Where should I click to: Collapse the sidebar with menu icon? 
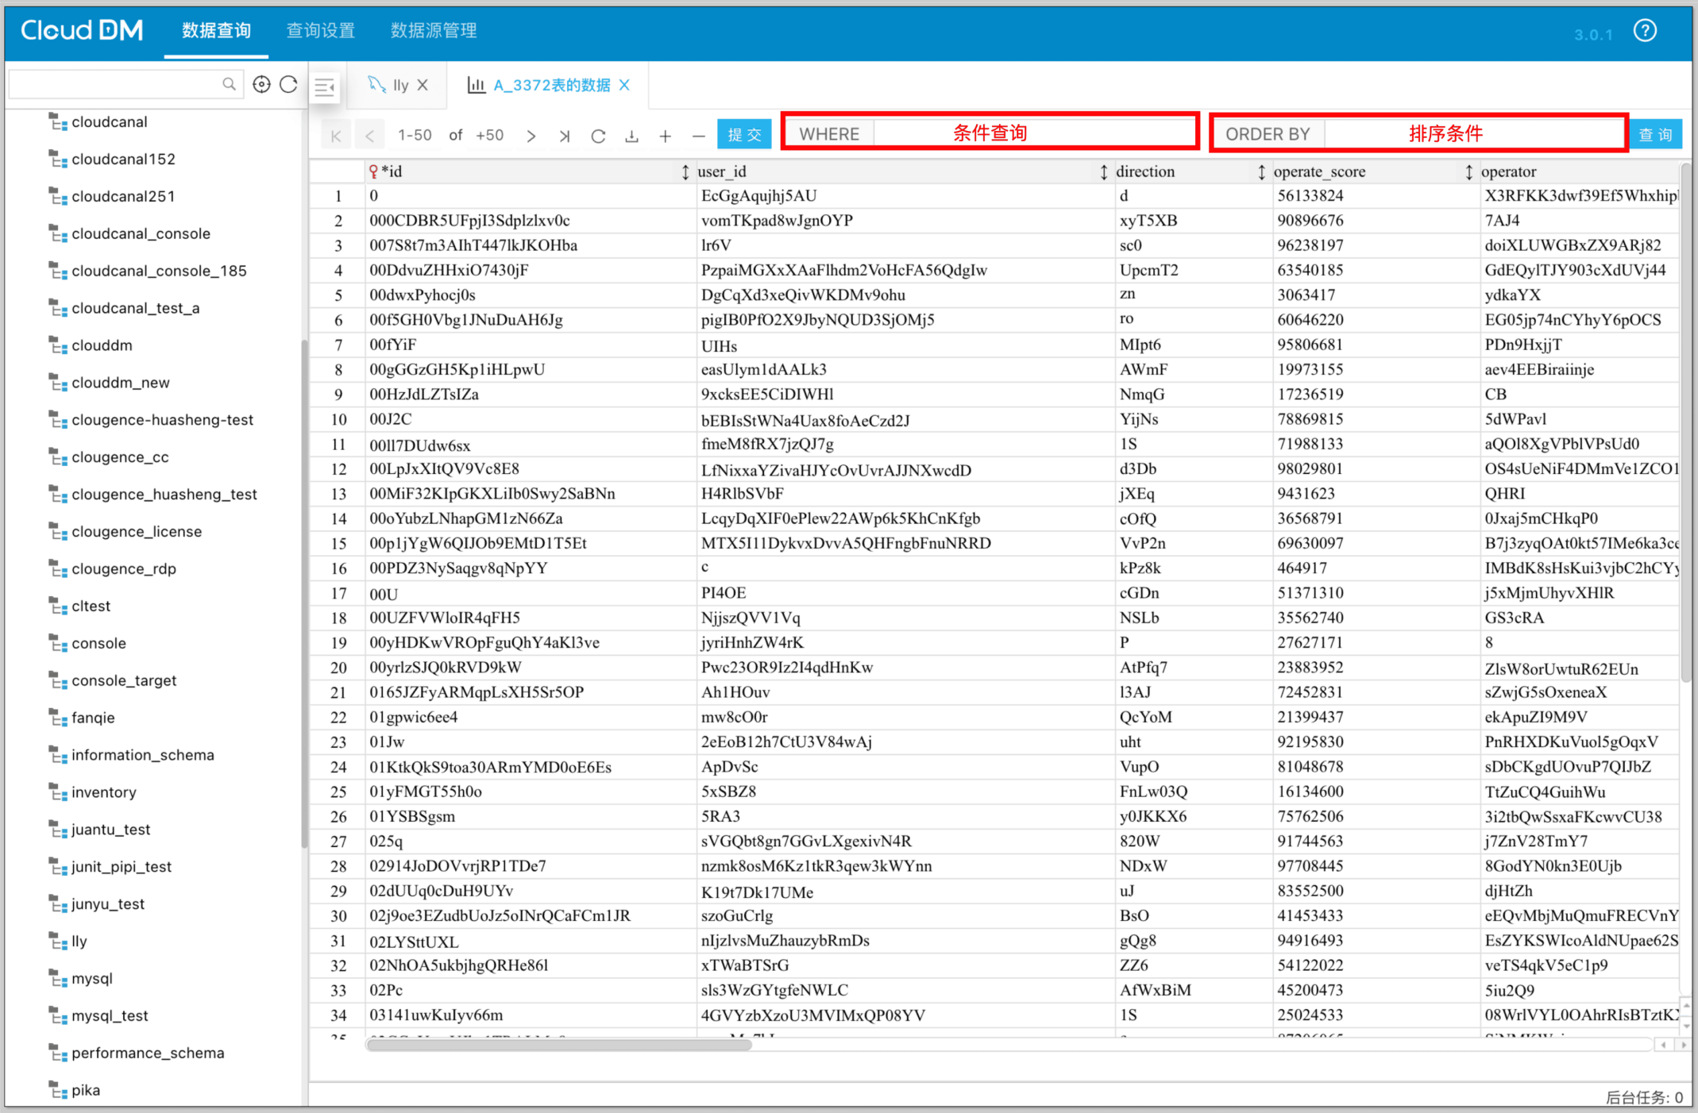click(325, 86)
